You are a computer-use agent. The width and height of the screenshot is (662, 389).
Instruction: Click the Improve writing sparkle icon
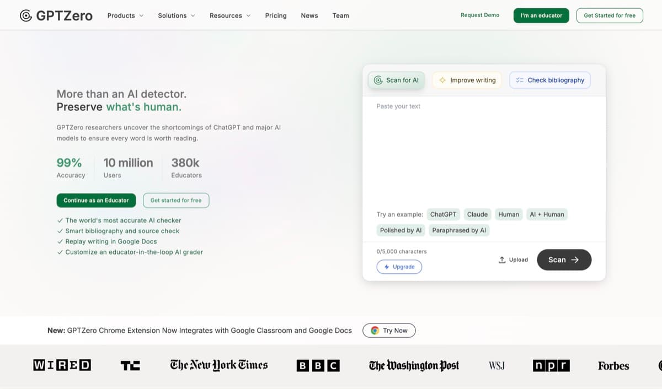coord(442,80)
